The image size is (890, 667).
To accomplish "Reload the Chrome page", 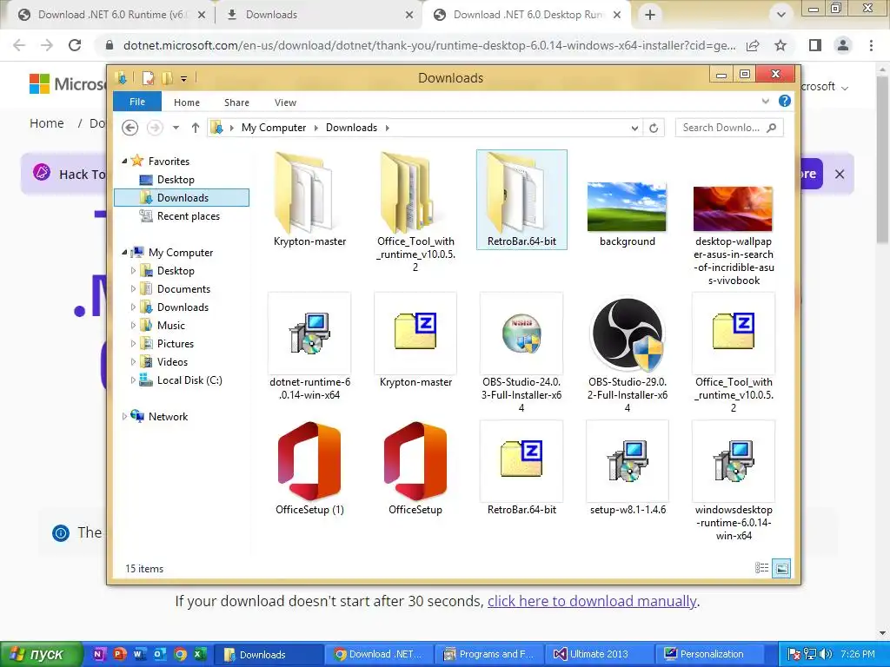I will (x=75, y=45).
